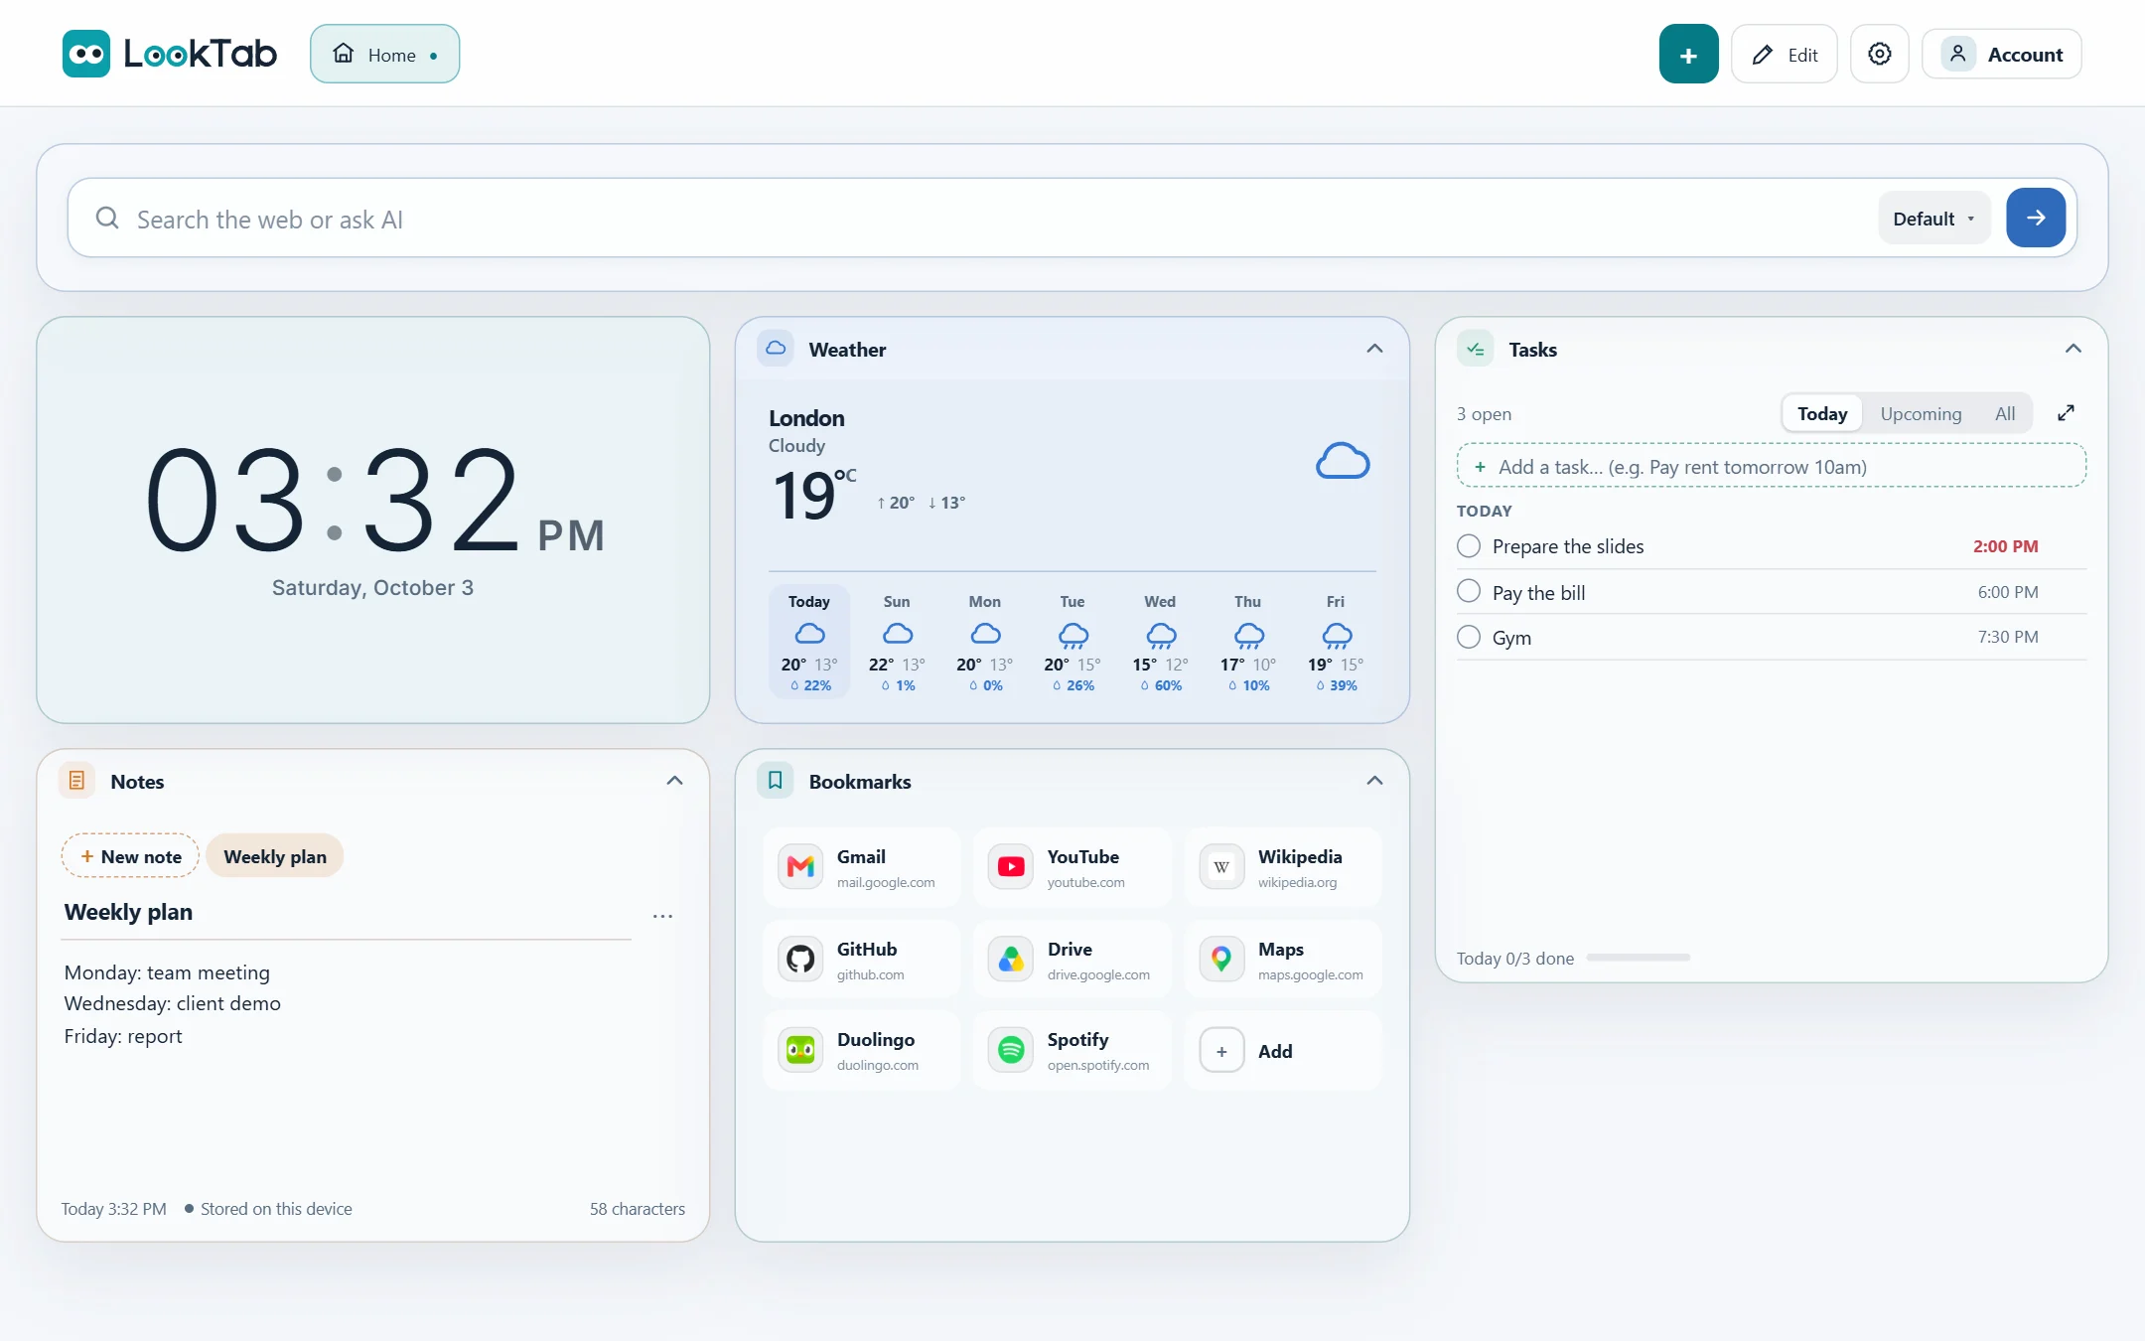
Task: Mark 'Gym' task as done
Action: 1469,637
